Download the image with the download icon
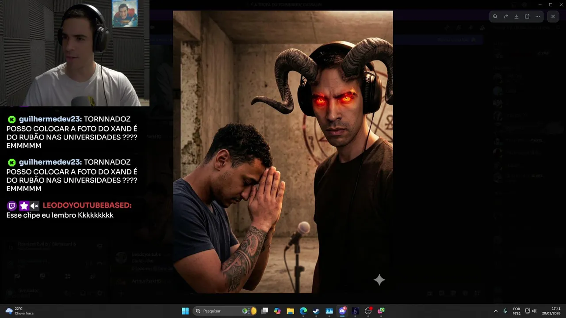 (516, 16)
